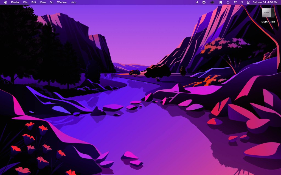
Task: Open the View menu
Action: point(43,2)
